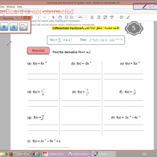Select the arrow selection tool in Acrobat
The image size is (157, 157).
[x=53, y=17]
